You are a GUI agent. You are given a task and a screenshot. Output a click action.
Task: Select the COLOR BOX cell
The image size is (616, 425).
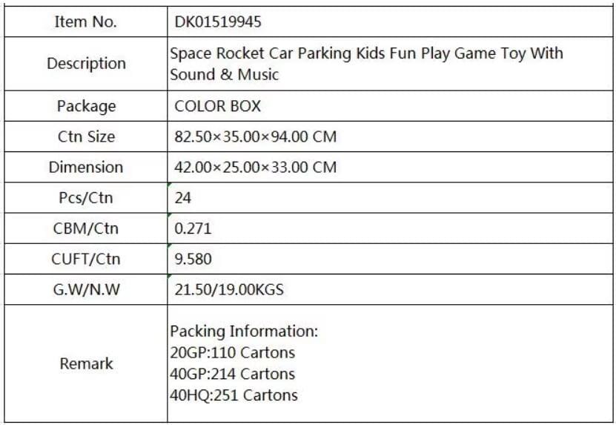218,106
